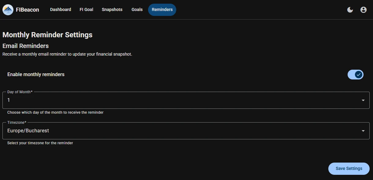Click the Save Settings button

(349, 168)
